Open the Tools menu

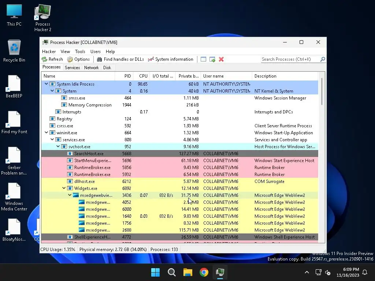coord(80,51)
